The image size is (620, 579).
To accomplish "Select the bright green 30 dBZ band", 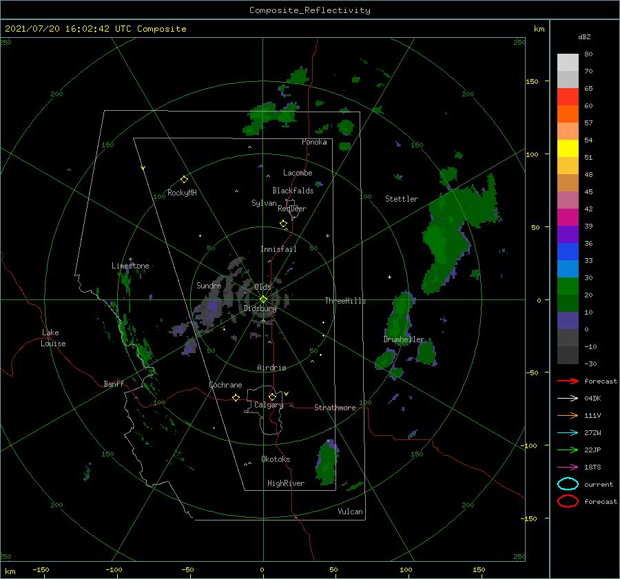I will [x=568, y=286].
